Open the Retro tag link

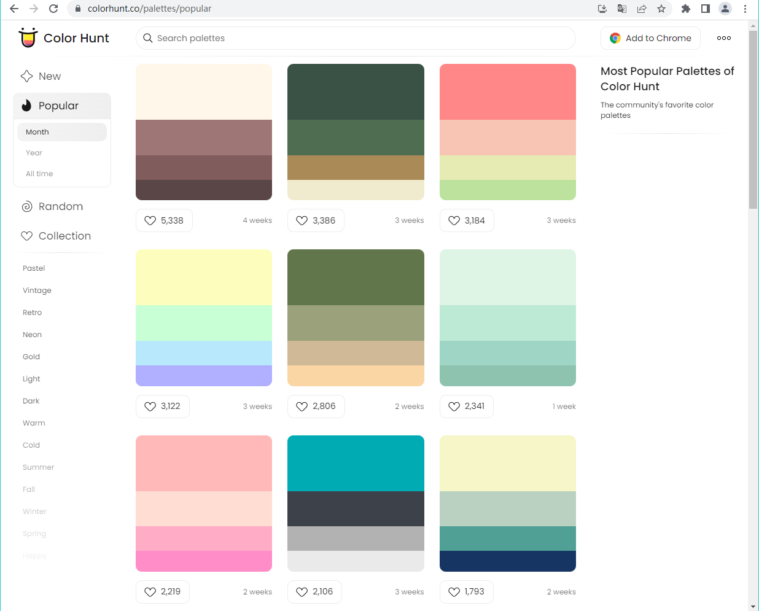click(x=32, y=313)
